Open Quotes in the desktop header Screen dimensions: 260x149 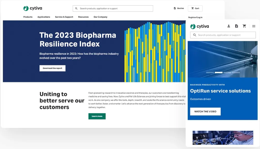(179, 8)
